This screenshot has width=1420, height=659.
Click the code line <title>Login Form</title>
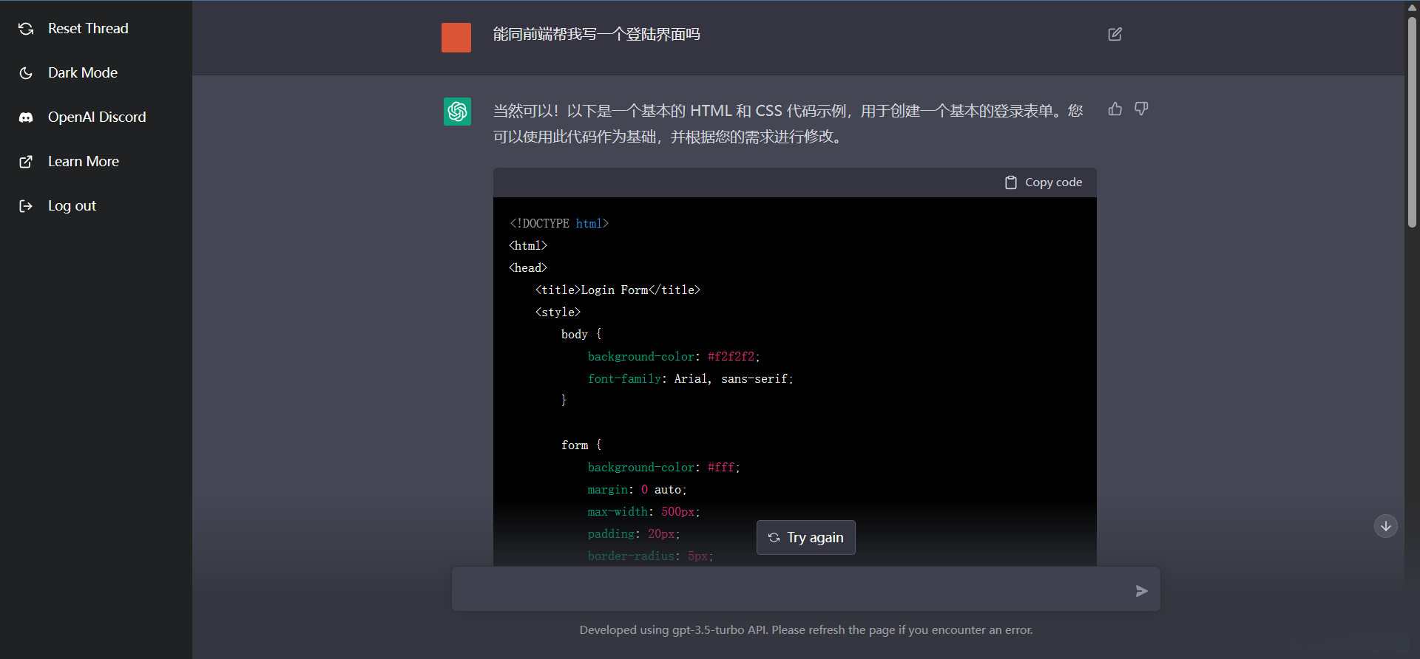coord(618,290)
